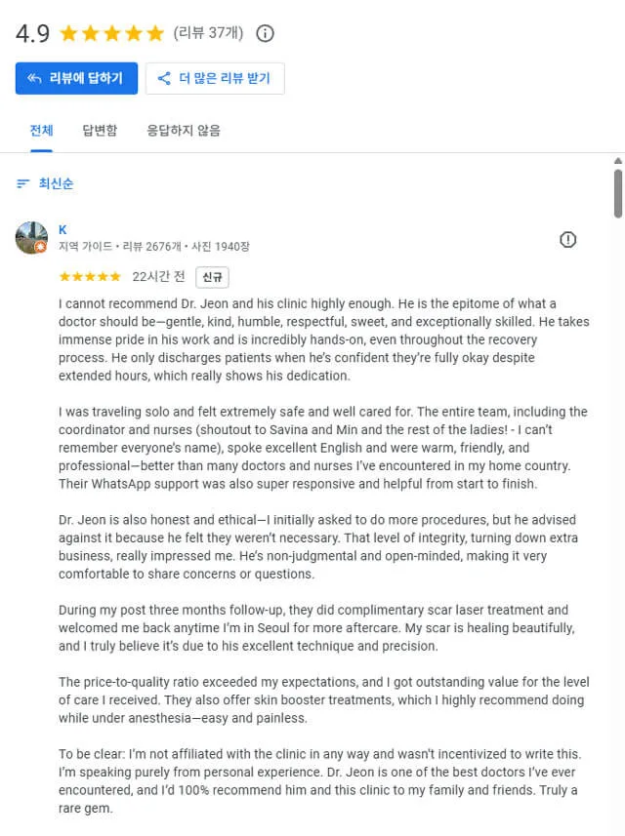Switch to the 답변함 tab

100,130
